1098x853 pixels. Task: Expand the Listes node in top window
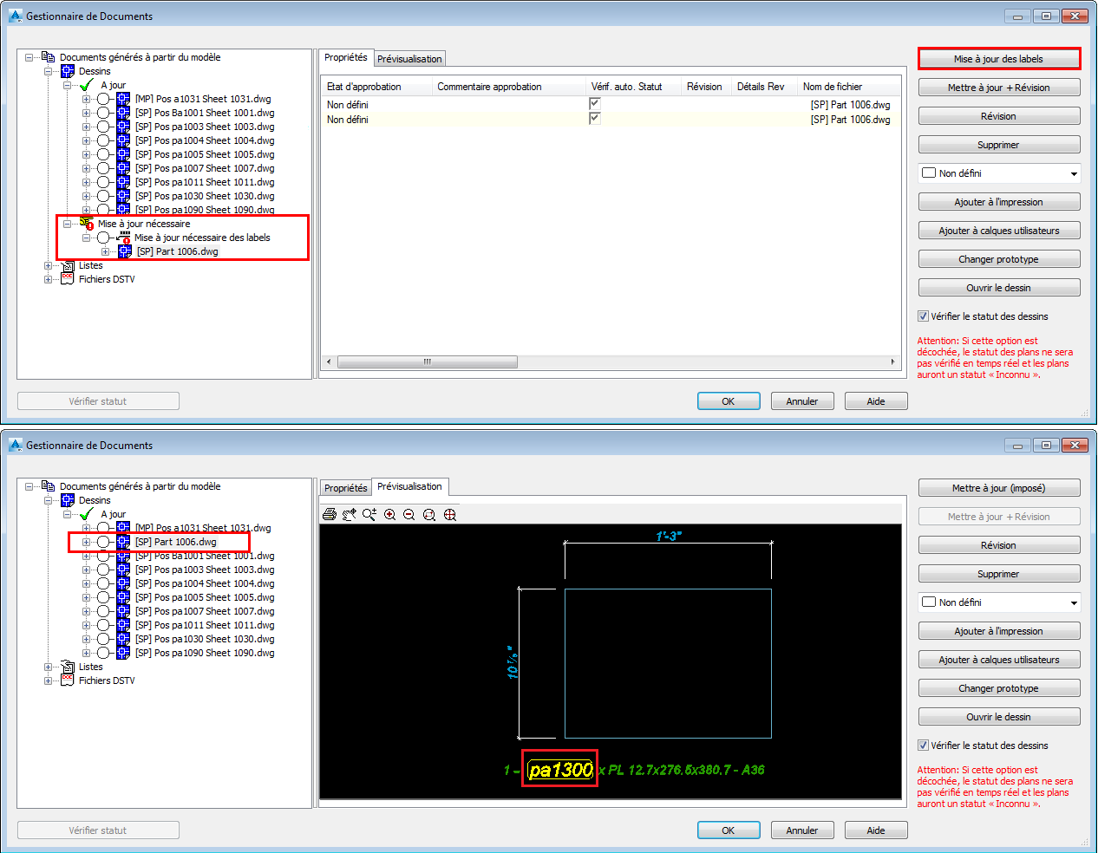[x=49, y=265]
